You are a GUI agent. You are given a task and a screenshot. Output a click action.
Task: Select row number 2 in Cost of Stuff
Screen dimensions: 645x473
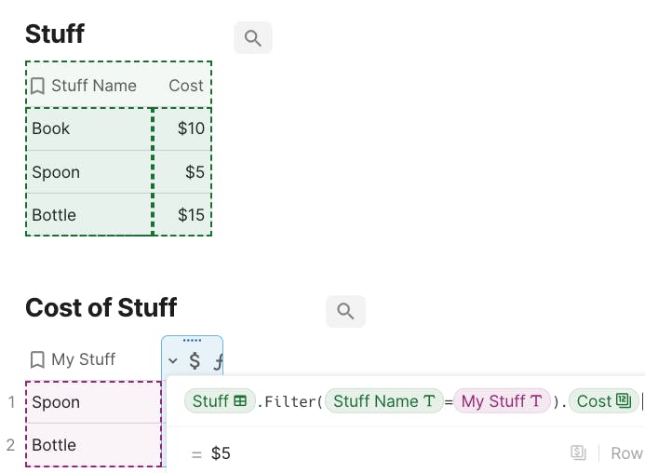pyautogui.click(x=11, y=445)
